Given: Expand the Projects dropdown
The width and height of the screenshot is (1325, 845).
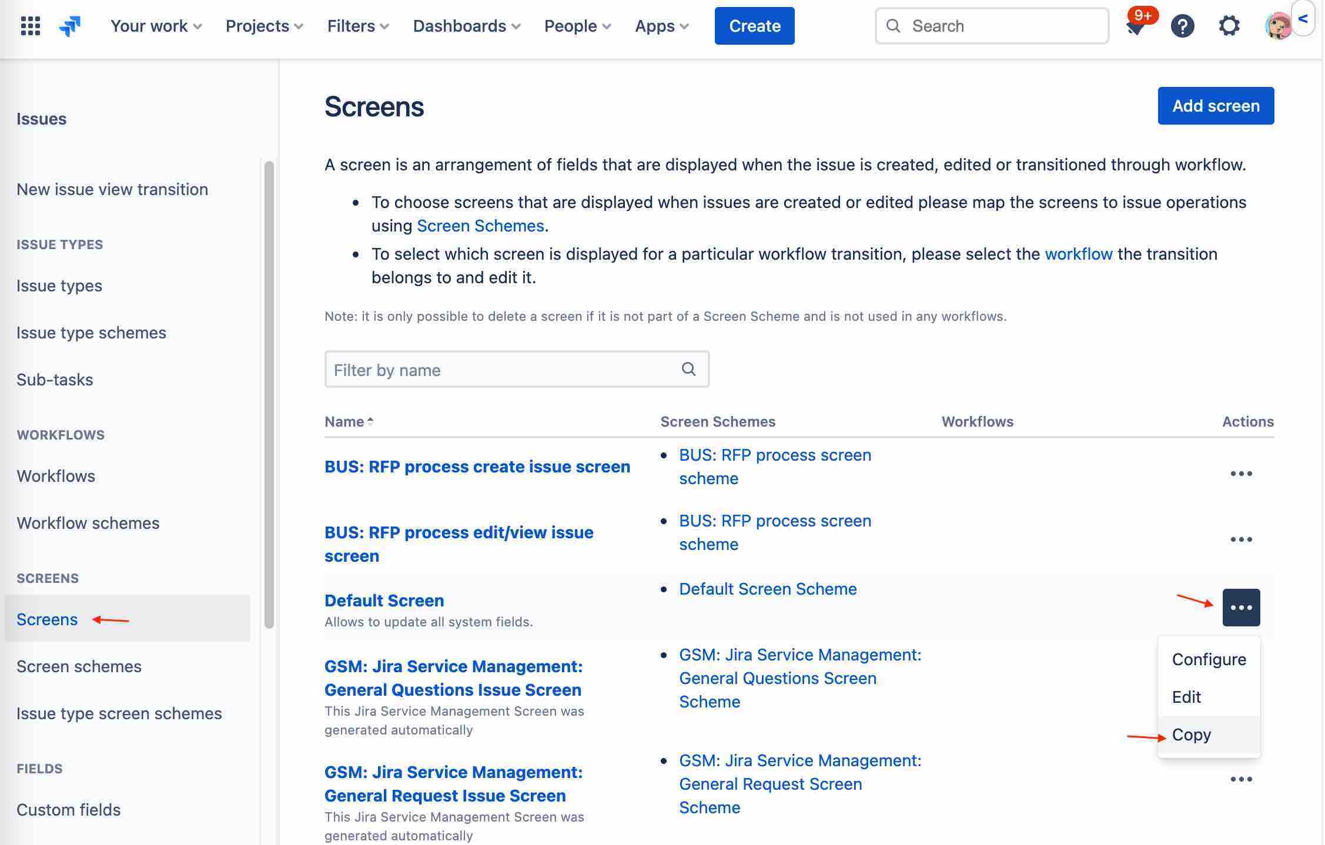Looking at the screenshot, I should point(263,26).
